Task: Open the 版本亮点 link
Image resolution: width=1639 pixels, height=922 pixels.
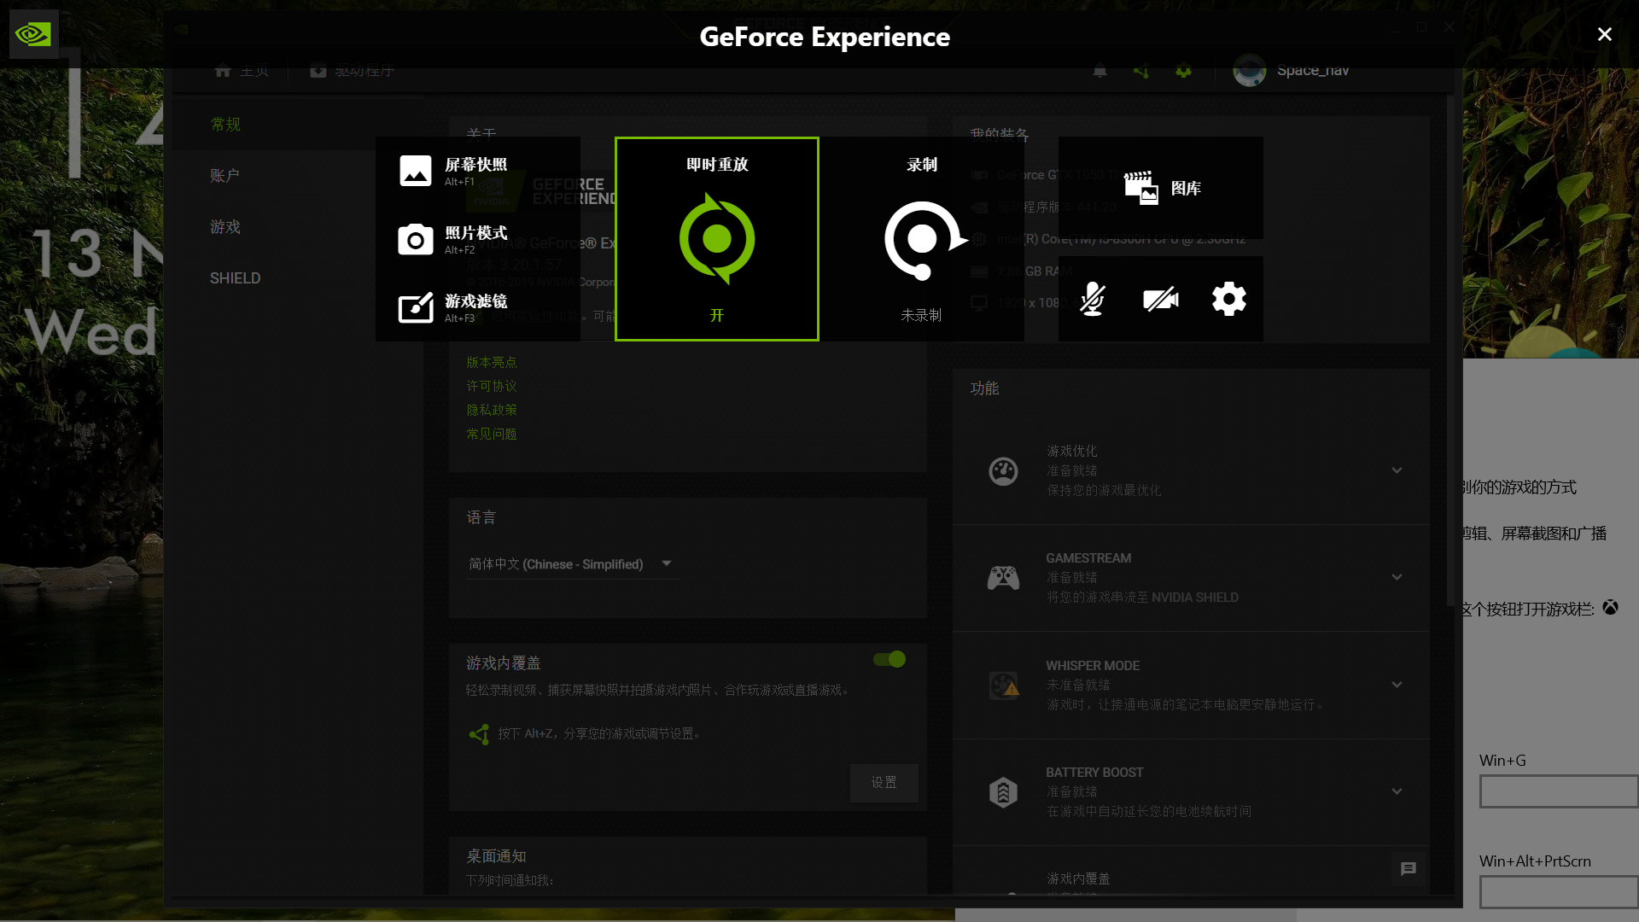Action: [492, 363]
